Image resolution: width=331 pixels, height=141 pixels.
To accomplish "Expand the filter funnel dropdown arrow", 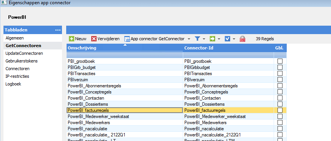I will click(x=204, y=39).
